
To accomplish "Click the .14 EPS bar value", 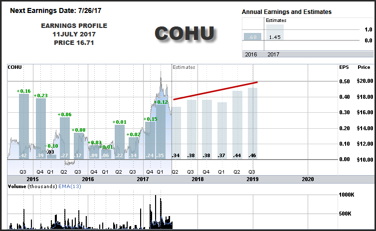I will pyautogui.click(x=133, y=156).
